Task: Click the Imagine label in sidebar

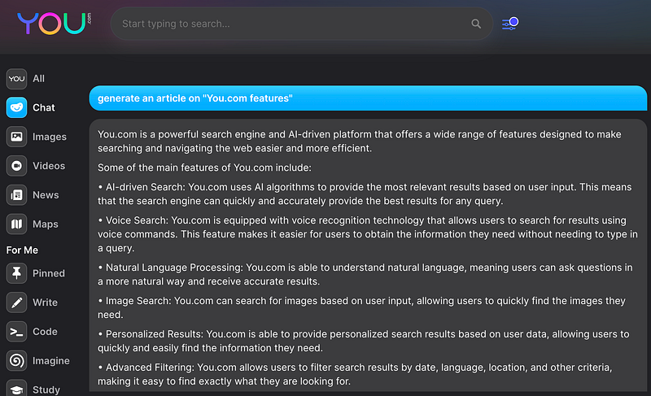Action: pos(50,361)
